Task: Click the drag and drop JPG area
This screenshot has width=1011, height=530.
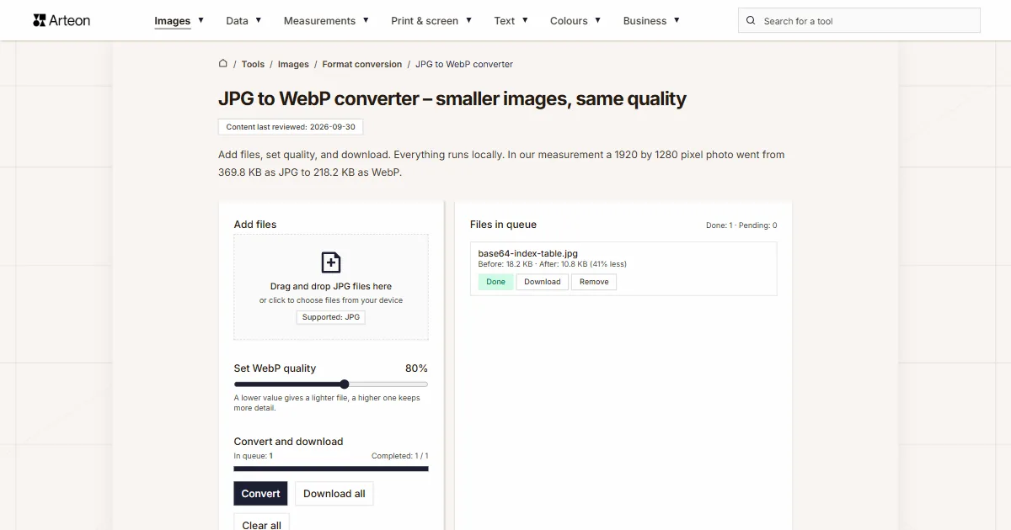Action: coord(331,287)
